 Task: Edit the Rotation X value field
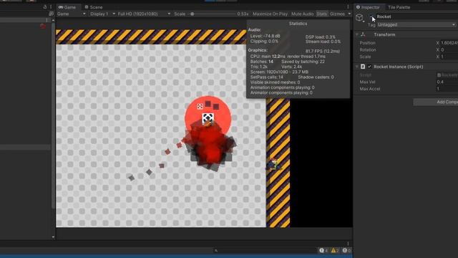point(449,49)
